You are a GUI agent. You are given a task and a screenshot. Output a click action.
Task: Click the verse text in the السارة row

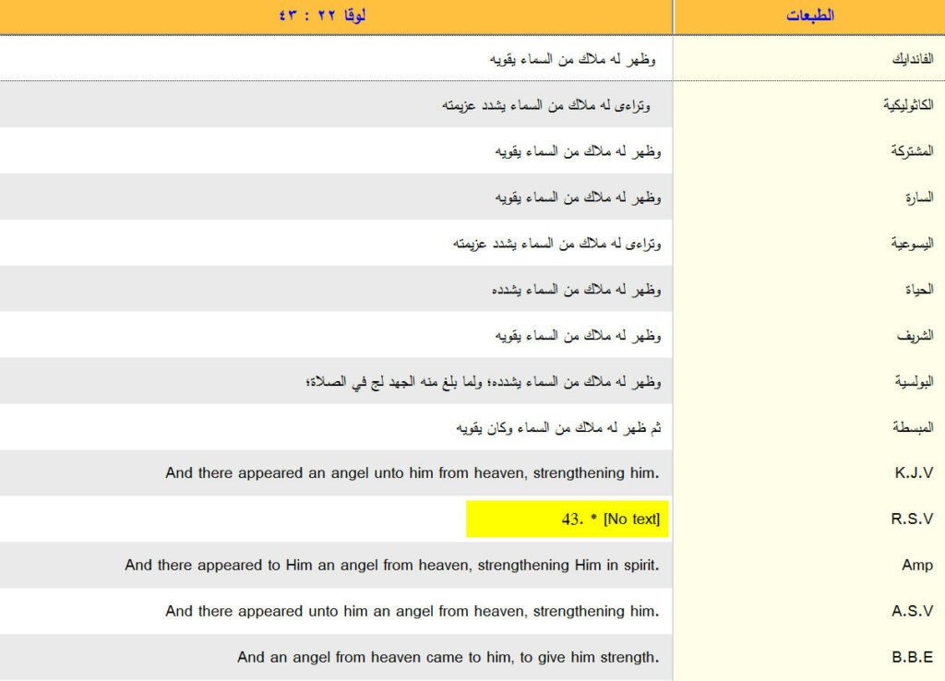click(x=579, y=197)
